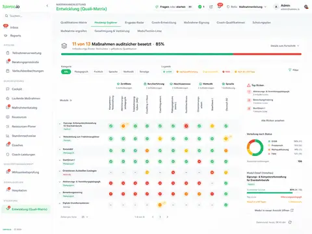Click the external link icon in header
Screen dimensions: 312x234
[x=211, y=7]
